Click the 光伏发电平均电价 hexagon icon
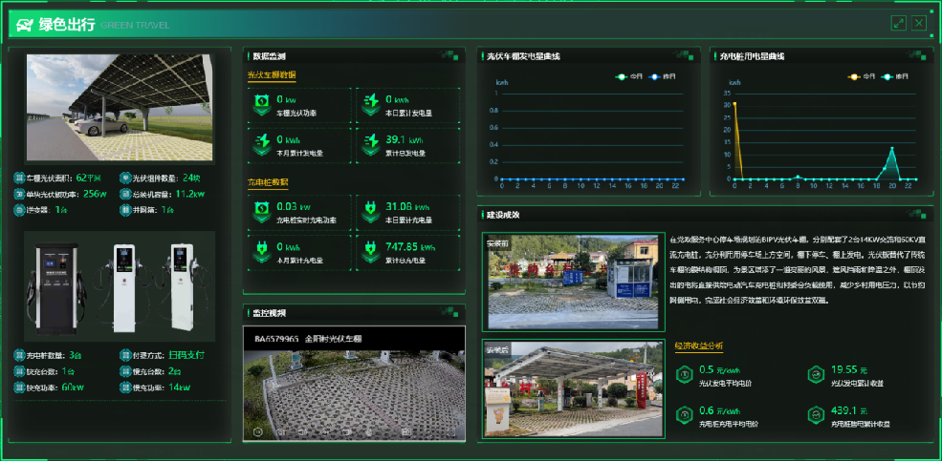Viewport: 942px width, 461px height. 683,374
